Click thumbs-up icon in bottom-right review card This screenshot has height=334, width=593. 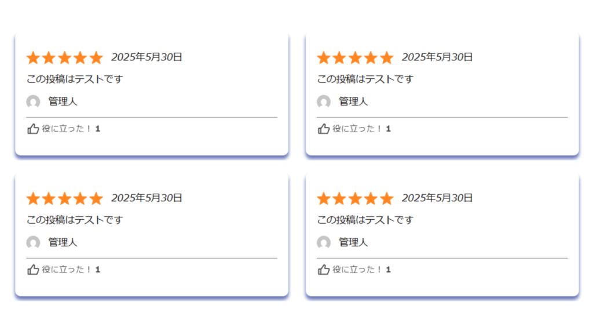[324, 270]
